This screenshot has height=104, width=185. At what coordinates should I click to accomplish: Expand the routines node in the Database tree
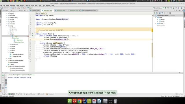click(x=156, y=24)
